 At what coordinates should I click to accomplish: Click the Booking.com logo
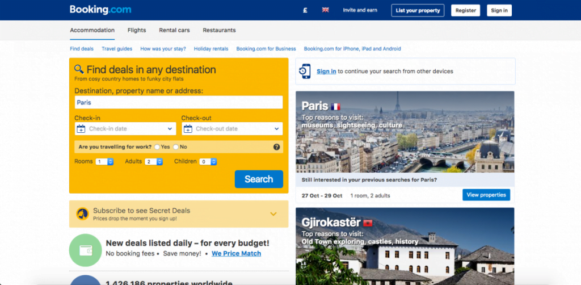point(100,10)
